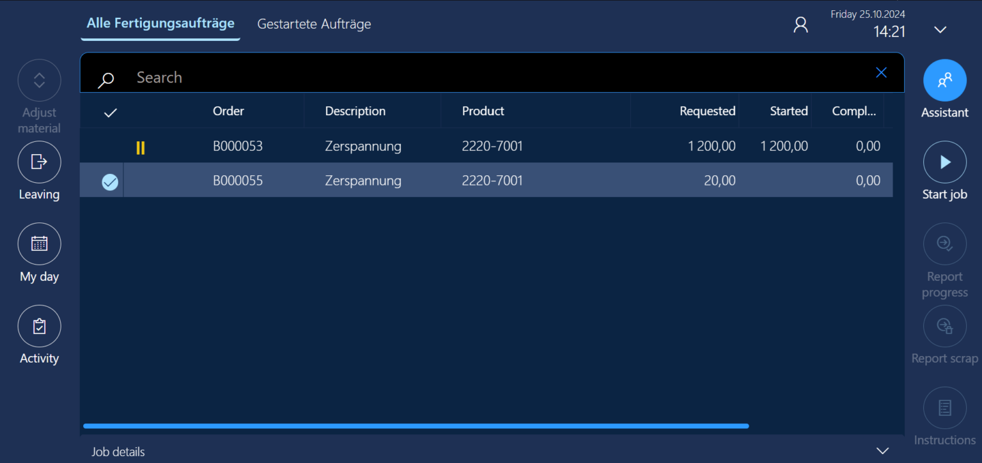
Task: Clear the search with the X button
Action: tap(881, 72)
